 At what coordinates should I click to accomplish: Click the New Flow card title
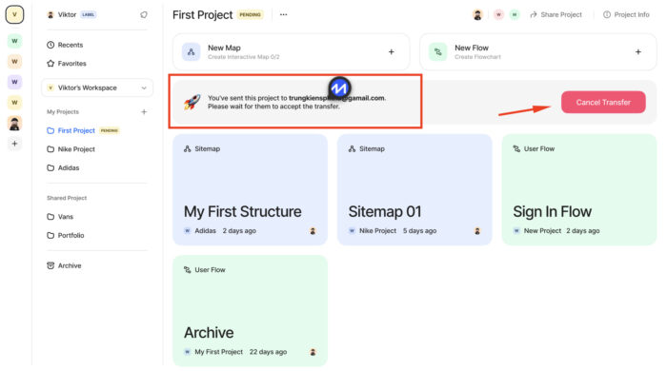(472, 48)
